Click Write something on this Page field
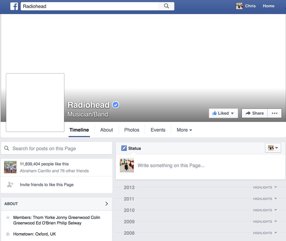Image resolution: width=286 pixels, height=241 pixels. point(171,165)
